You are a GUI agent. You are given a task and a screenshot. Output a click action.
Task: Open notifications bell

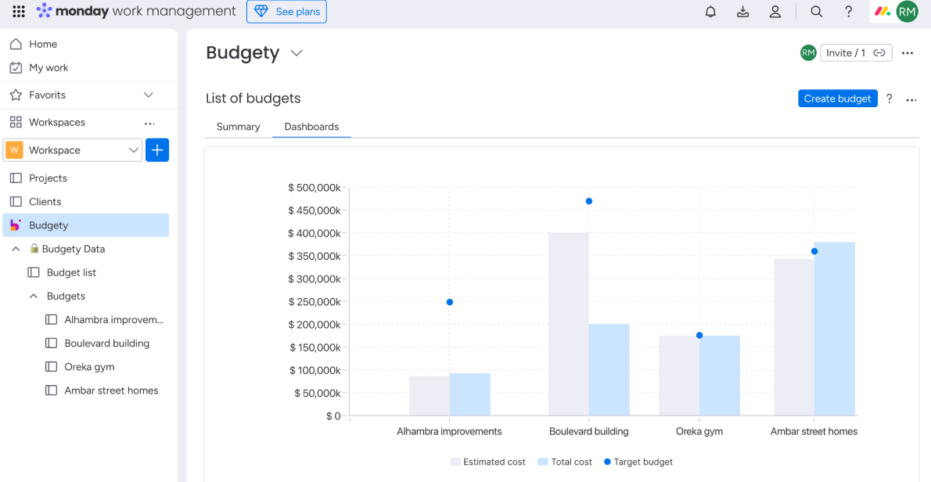[x=710, y=11]
